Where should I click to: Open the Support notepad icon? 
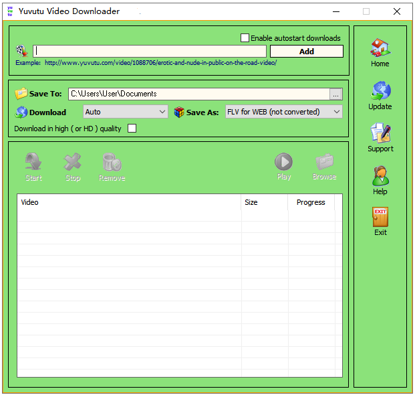pos(381,133)
